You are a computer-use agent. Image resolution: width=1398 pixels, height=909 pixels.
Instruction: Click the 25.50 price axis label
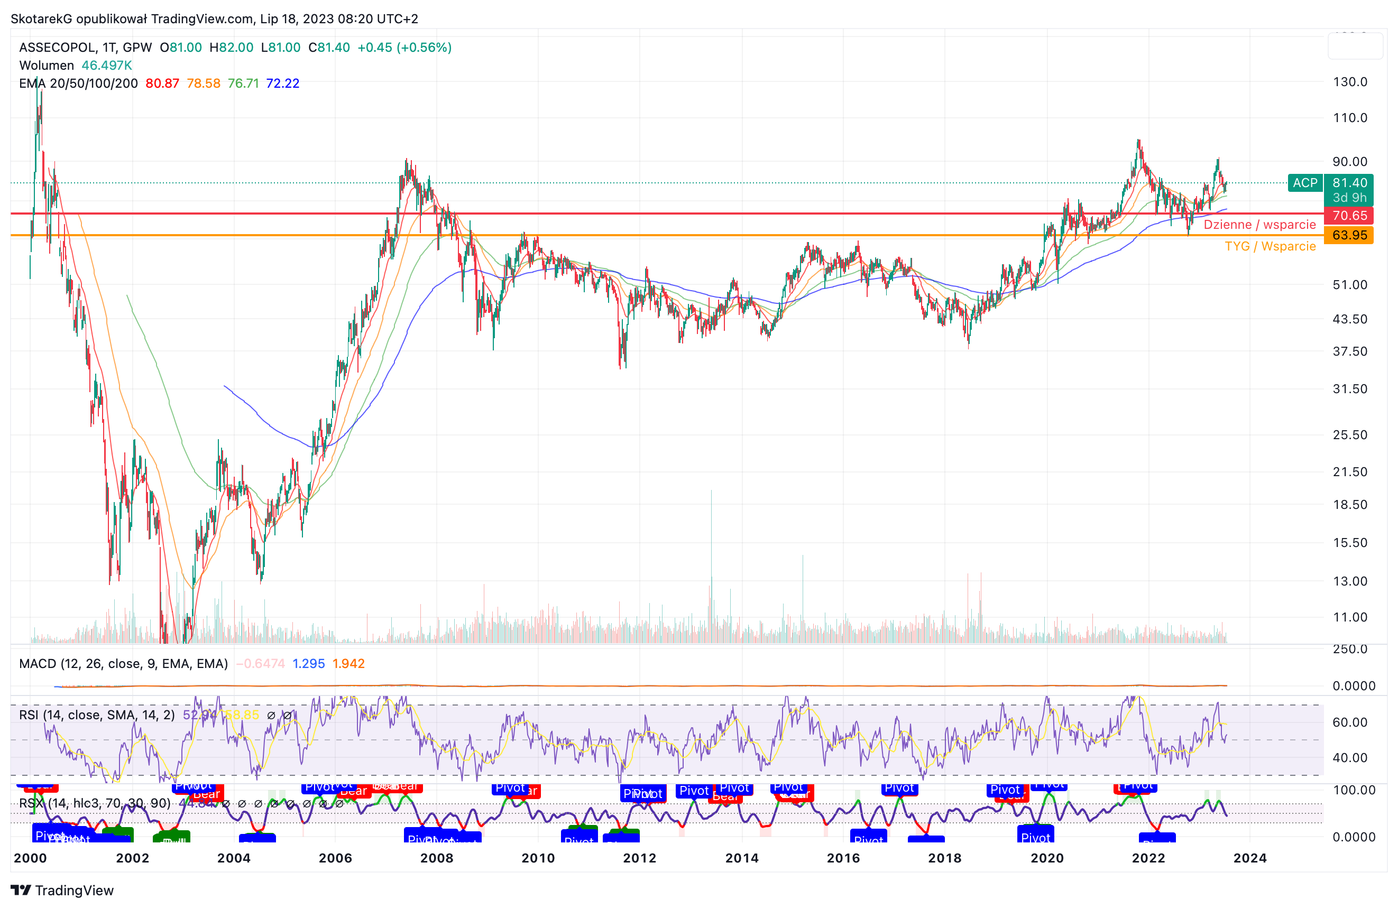[x=1350, y=434]
